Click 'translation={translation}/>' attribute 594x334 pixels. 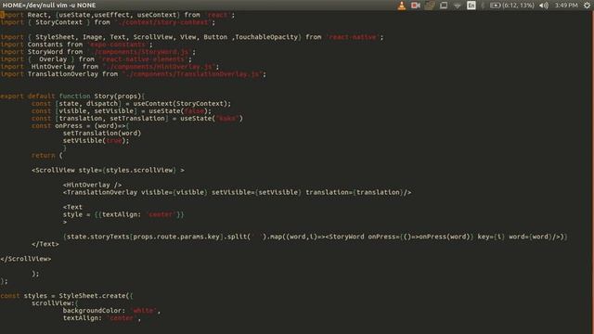click(x=358, y=192)
